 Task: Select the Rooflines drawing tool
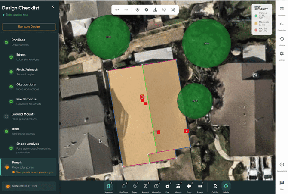(x=124, y=186)
